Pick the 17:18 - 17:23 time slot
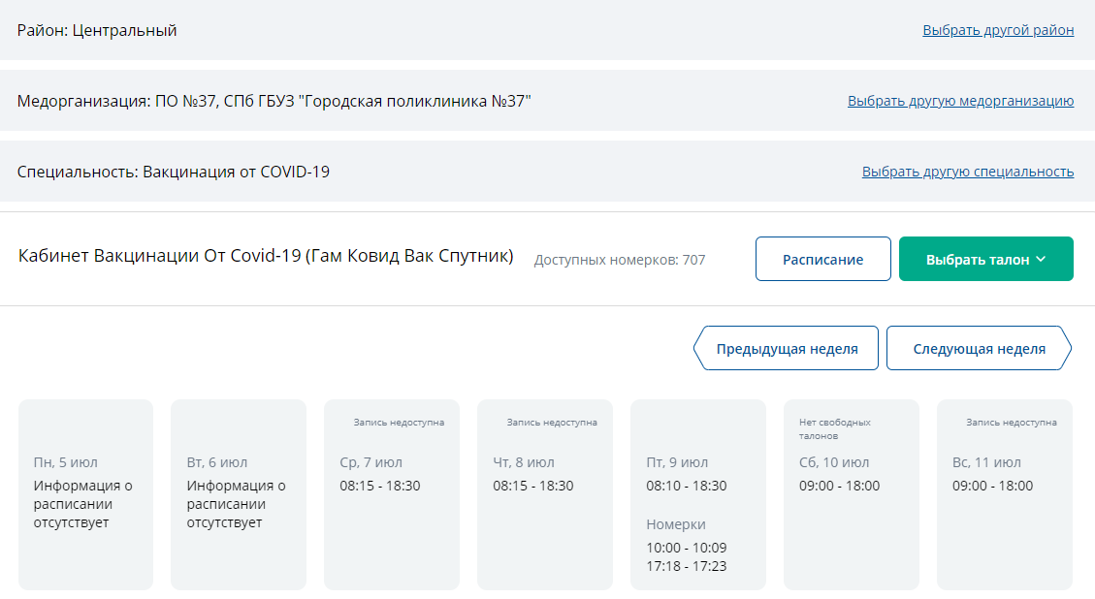Image resolution: width=1095 pixels, height=599 pixels. 686,566
